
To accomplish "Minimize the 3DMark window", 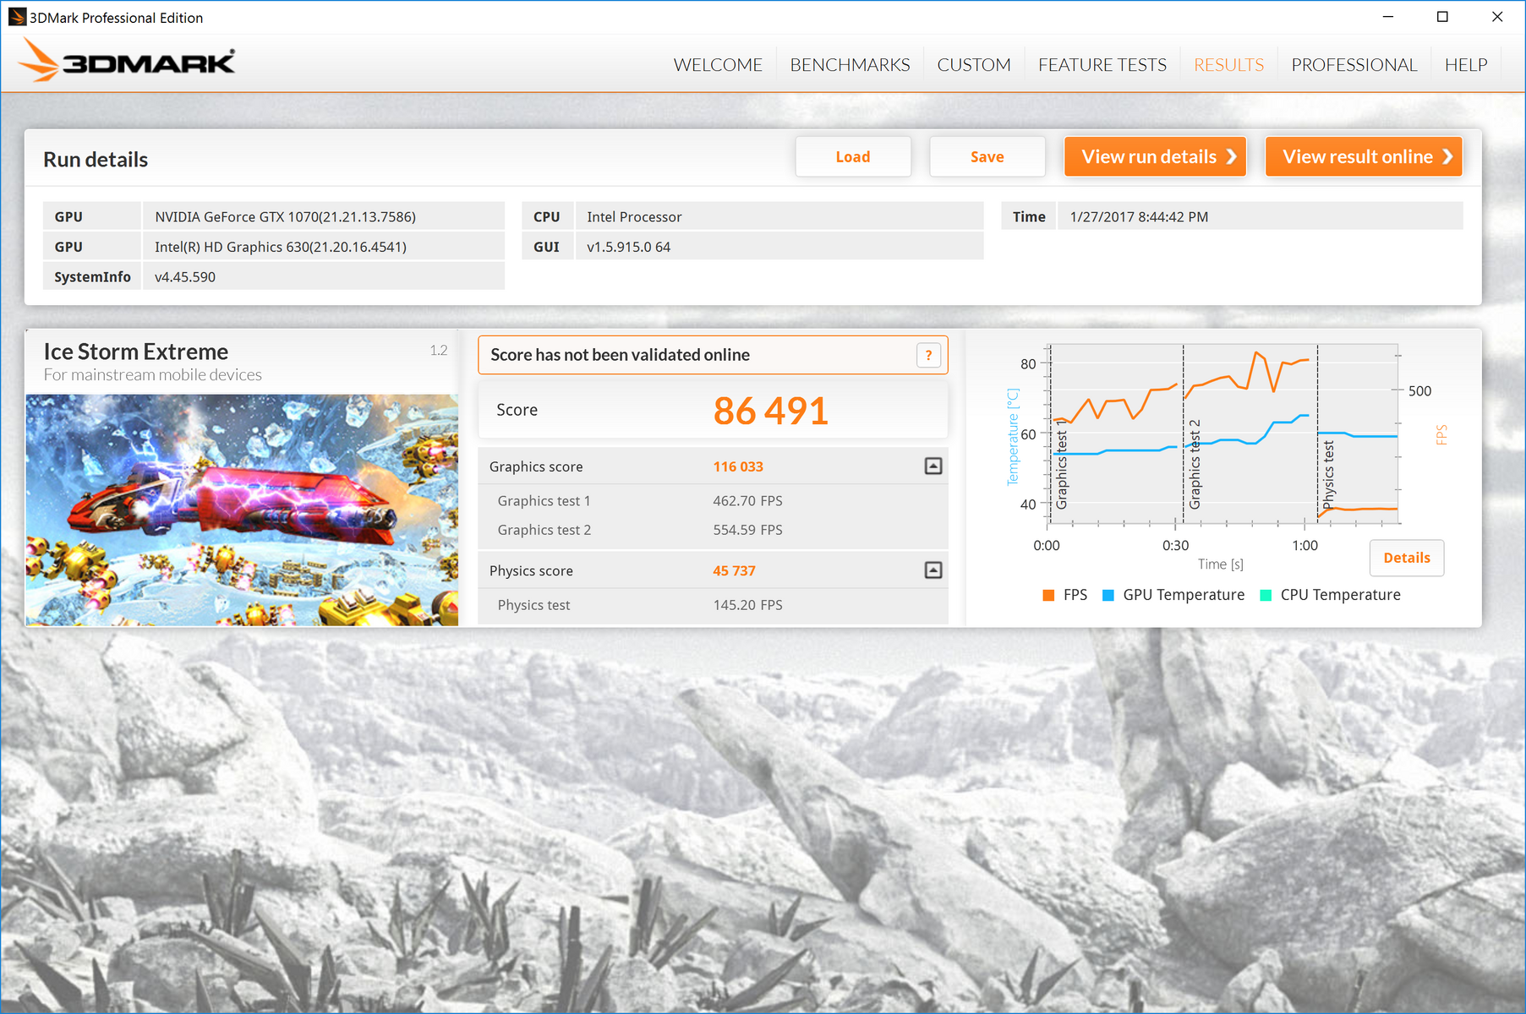I will pyautogui.click(x=1388, y=17).
